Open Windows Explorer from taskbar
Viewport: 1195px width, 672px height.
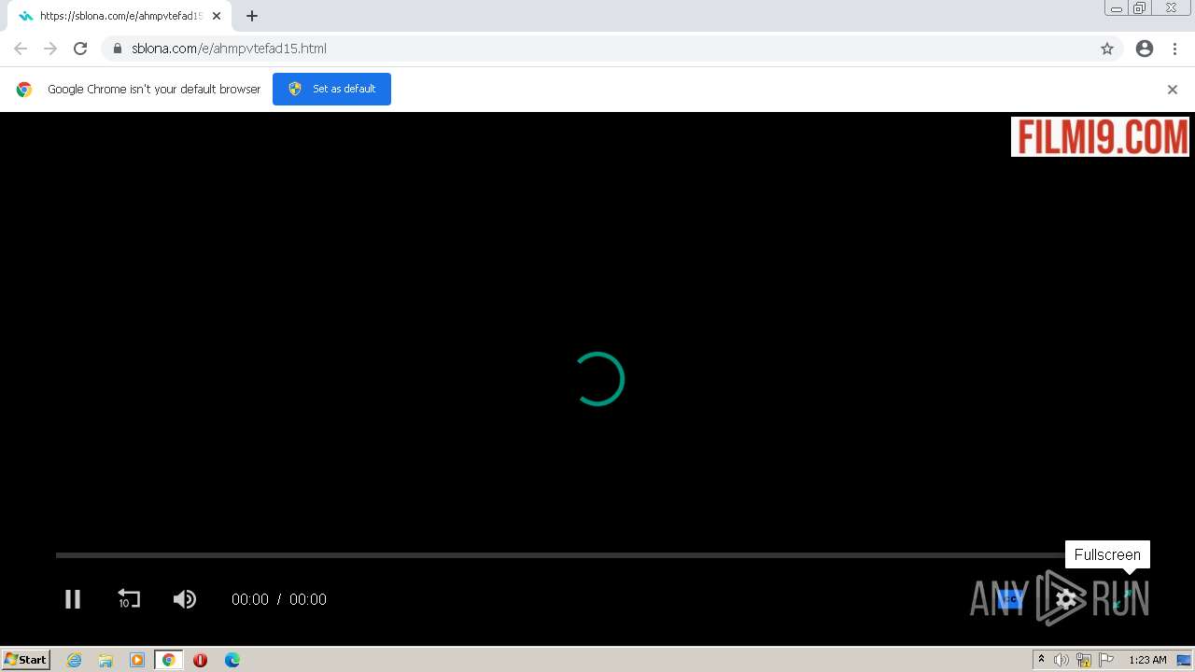coord(105,660)
